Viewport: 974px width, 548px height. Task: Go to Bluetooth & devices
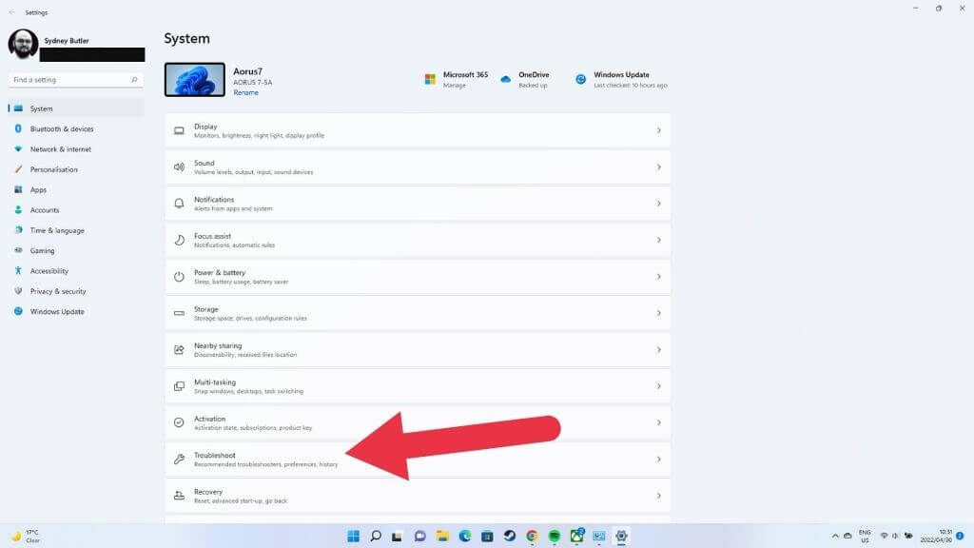click(x=76, y=128)
